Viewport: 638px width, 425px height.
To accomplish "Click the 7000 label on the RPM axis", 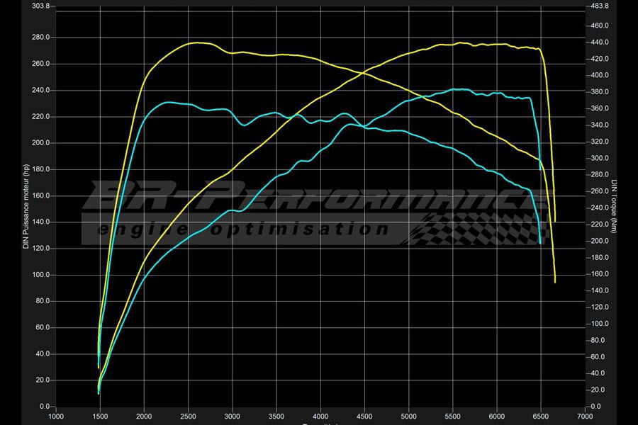I will tap(586, 416).
